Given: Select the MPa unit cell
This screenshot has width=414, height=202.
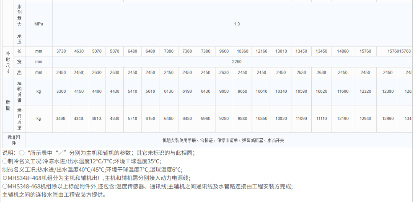Looking at the screenshot, I should coord(39,24).
